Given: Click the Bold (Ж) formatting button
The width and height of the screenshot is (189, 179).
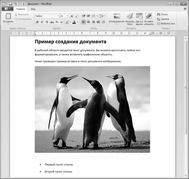Looking at the screenshot, I should pyautogui.click(x=37, y=22).
